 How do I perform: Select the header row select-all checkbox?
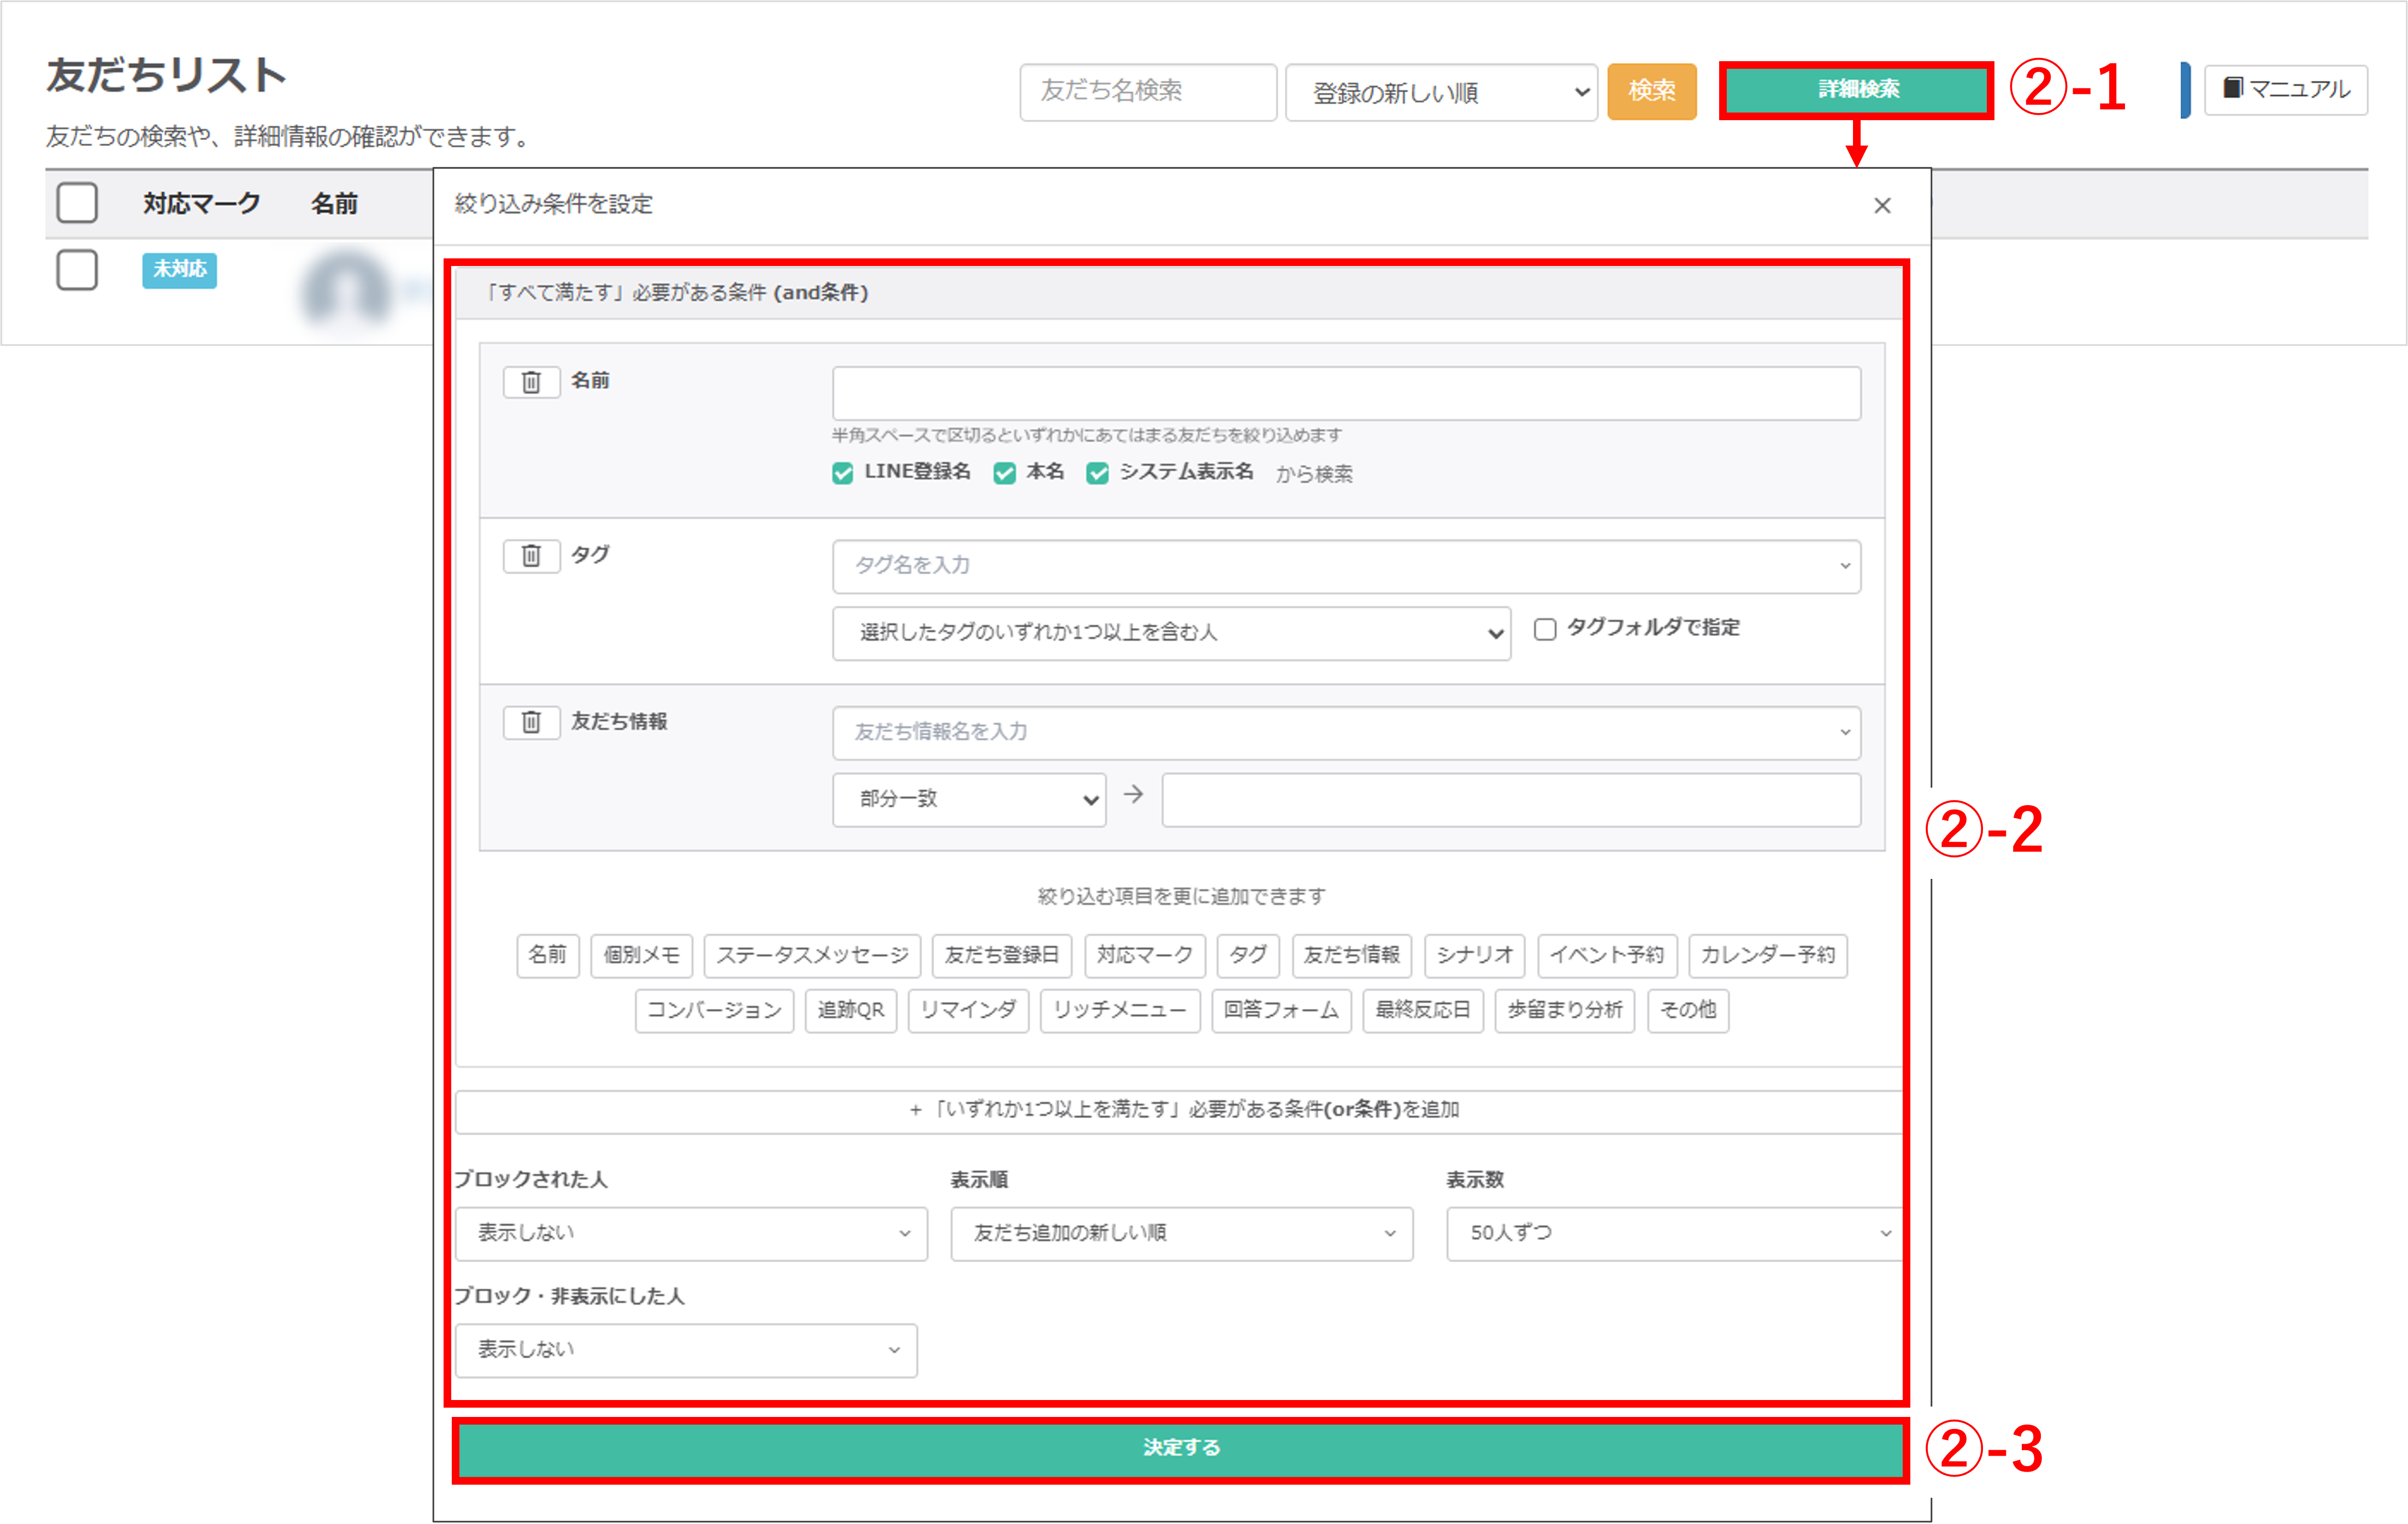pos(77,203)
